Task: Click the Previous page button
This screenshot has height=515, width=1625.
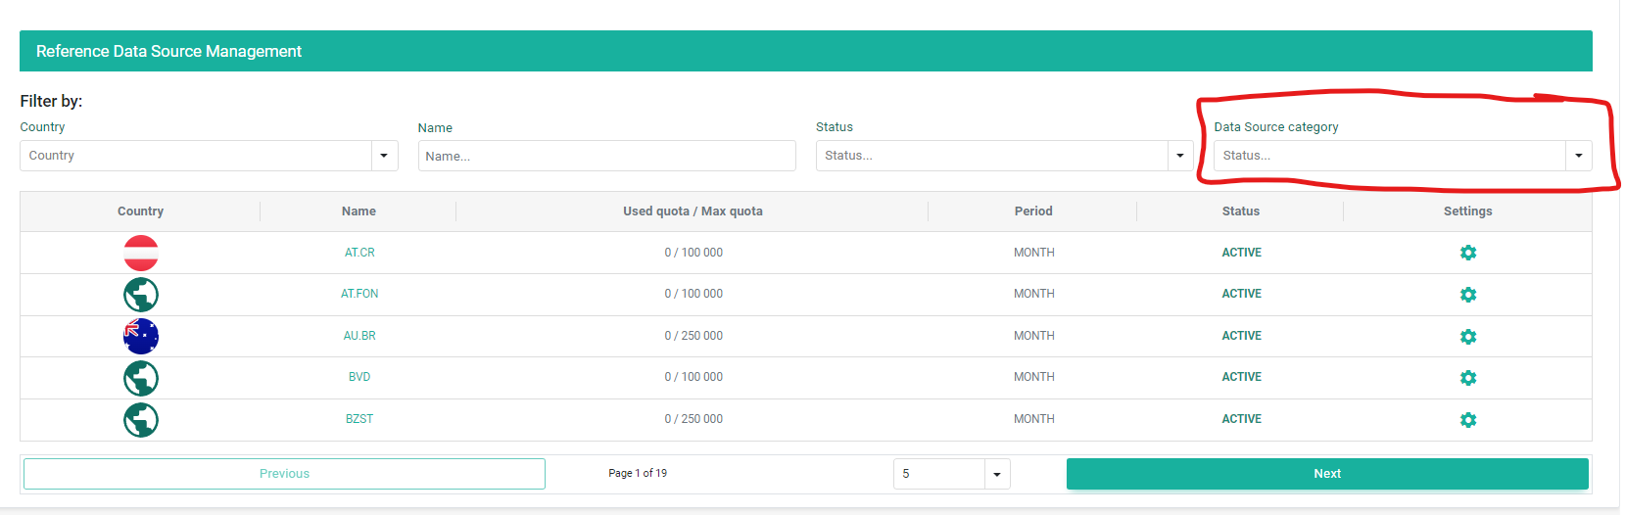Action: [284, 474]
